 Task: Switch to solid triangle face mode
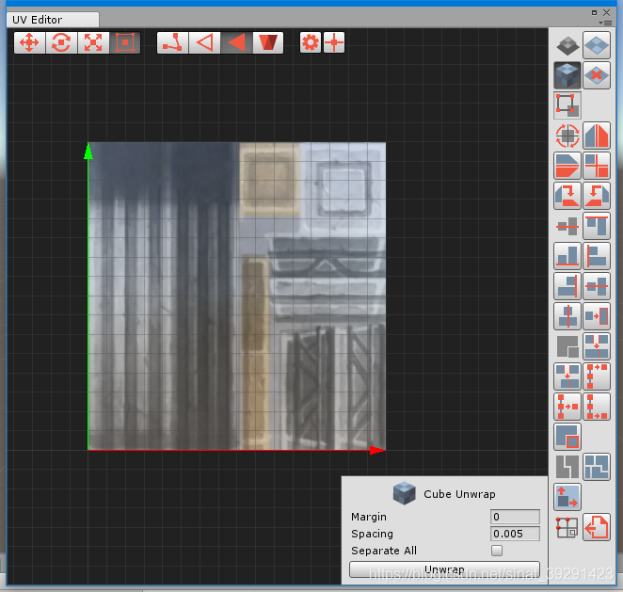pyautogui.click(x=236, y=42)
